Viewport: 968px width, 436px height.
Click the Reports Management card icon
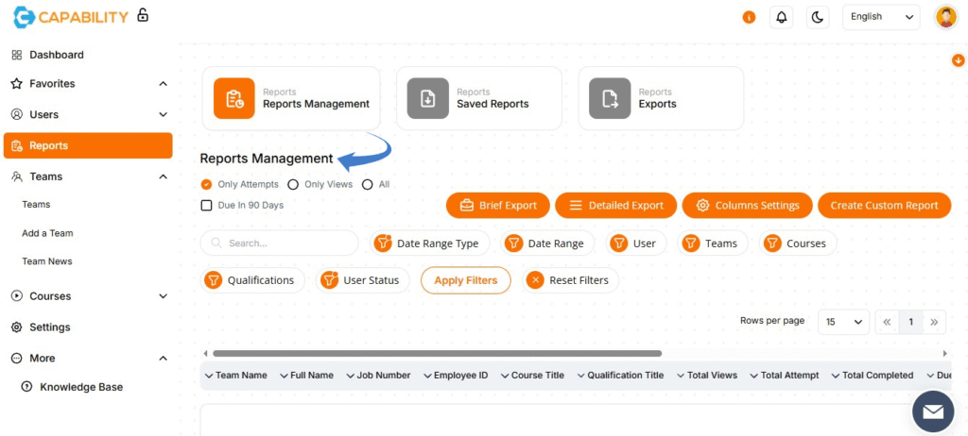234,98
